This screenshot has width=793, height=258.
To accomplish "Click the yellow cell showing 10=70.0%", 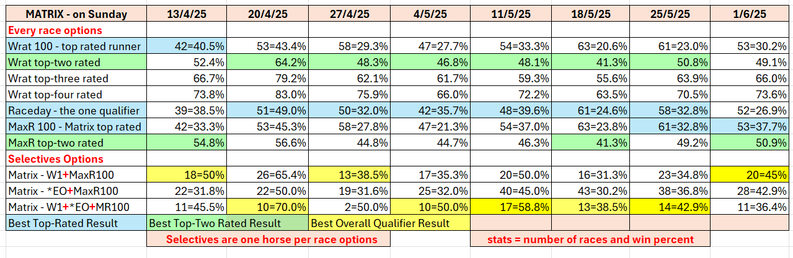I will 268,207.
